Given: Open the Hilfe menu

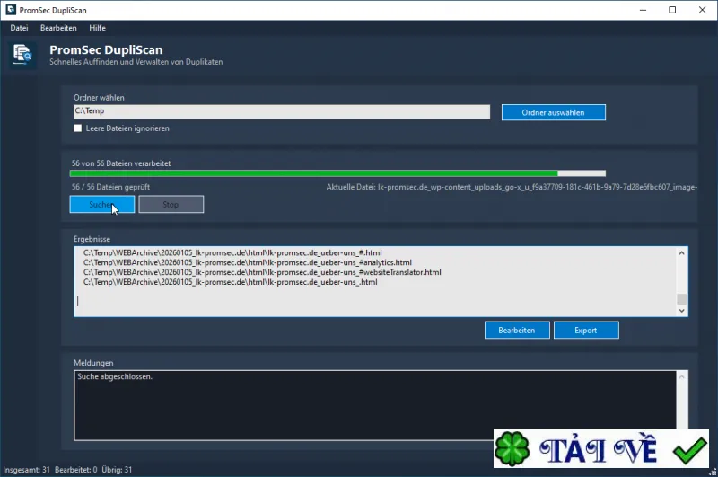Looking at the screenshot, I should 97,28.
